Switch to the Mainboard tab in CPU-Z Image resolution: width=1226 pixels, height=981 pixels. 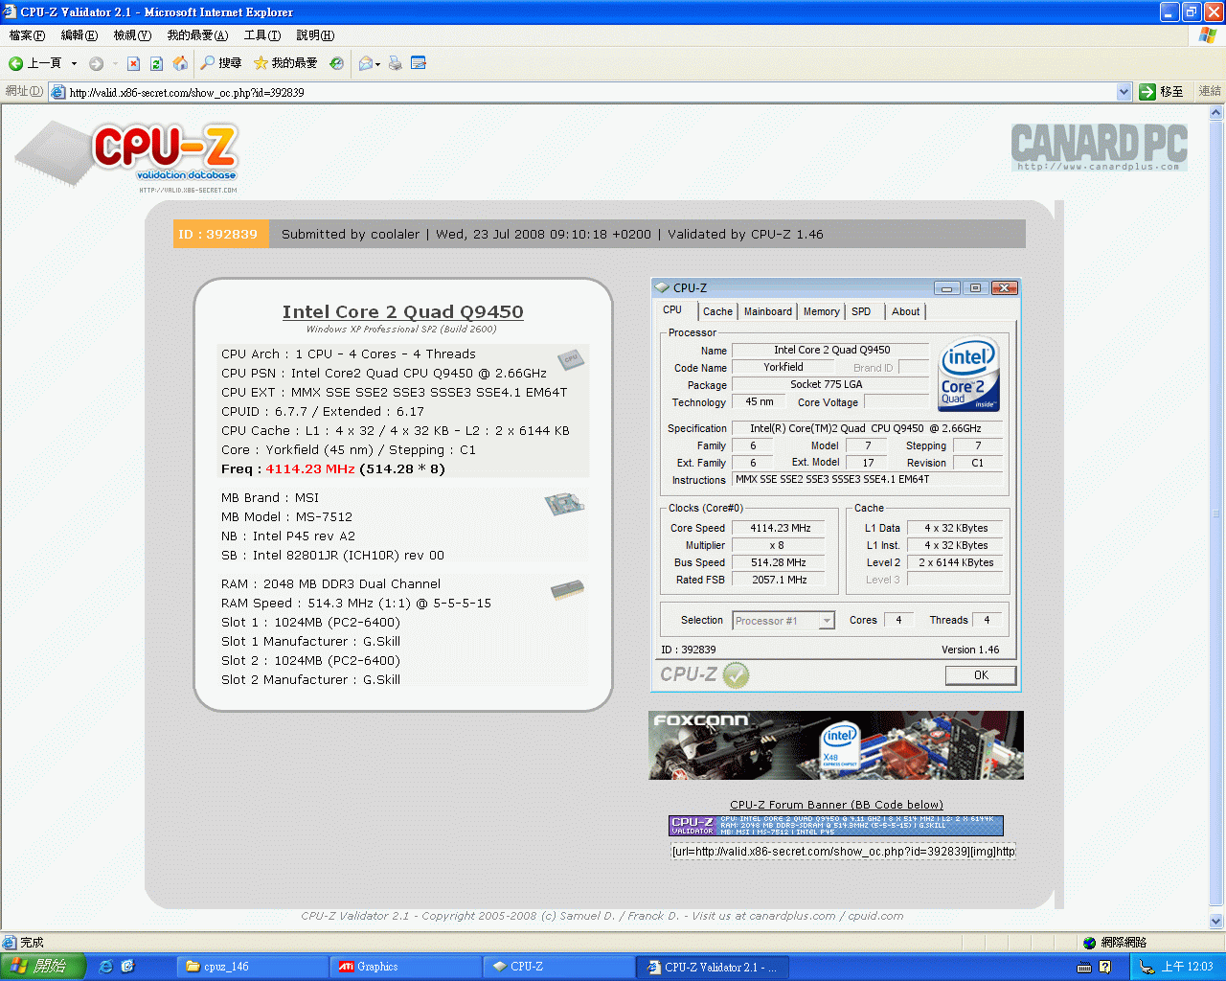pyautogui.click(x=768, y=311)
